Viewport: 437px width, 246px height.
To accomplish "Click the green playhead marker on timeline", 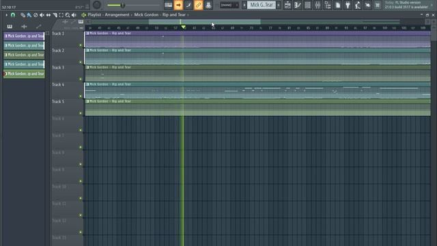I will [183, 27].
